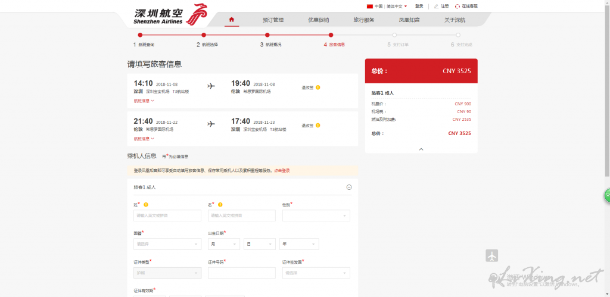Click the green floating badge at right edge

pos(606,195)
